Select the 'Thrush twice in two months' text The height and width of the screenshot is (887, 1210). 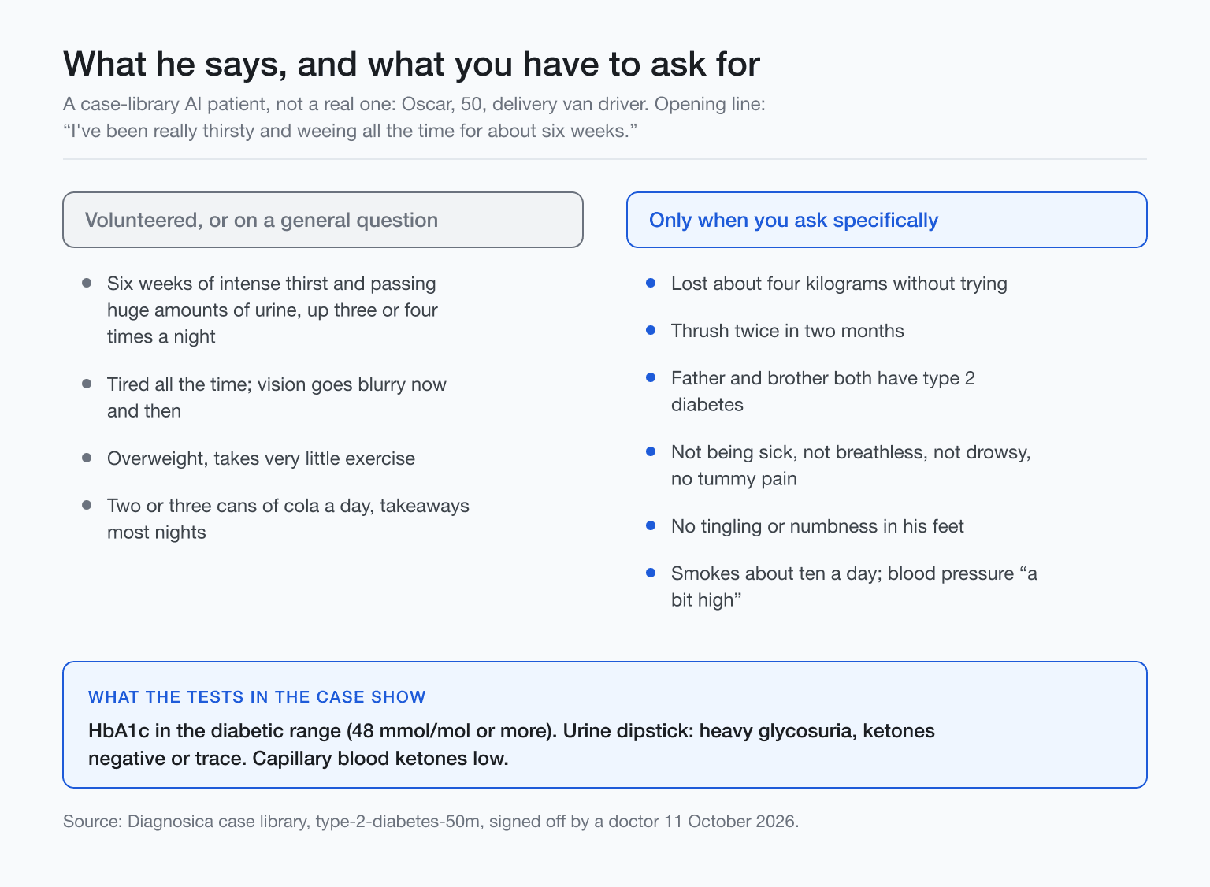[x=788, y=331]
